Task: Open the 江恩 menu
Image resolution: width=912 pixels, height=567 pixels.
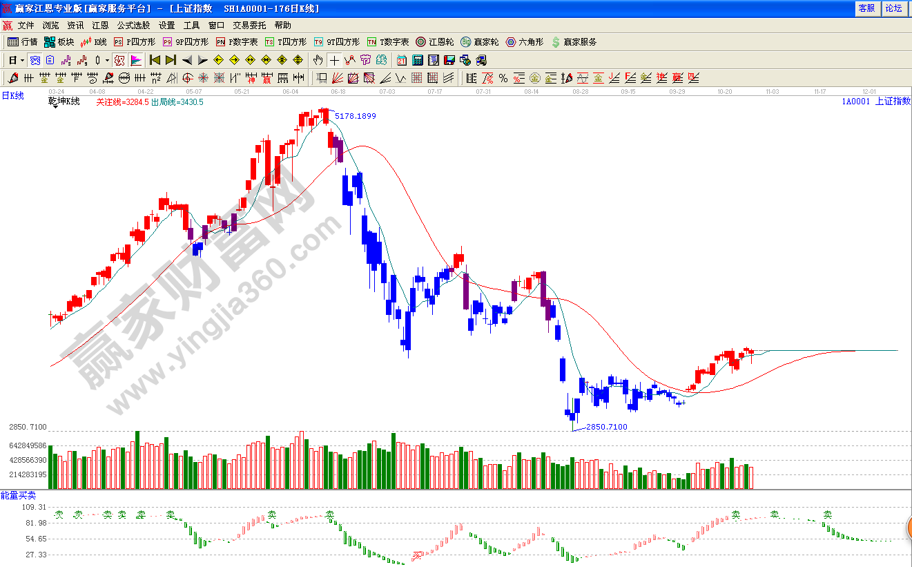Action: pyautogui.click(x=101, y=26)
